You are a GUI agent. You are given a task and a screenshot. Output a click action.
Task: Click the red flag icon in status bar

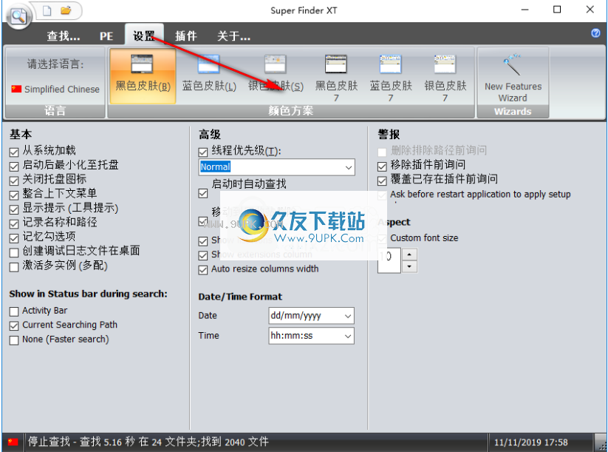pyautogui.click(x=13, y=442)
